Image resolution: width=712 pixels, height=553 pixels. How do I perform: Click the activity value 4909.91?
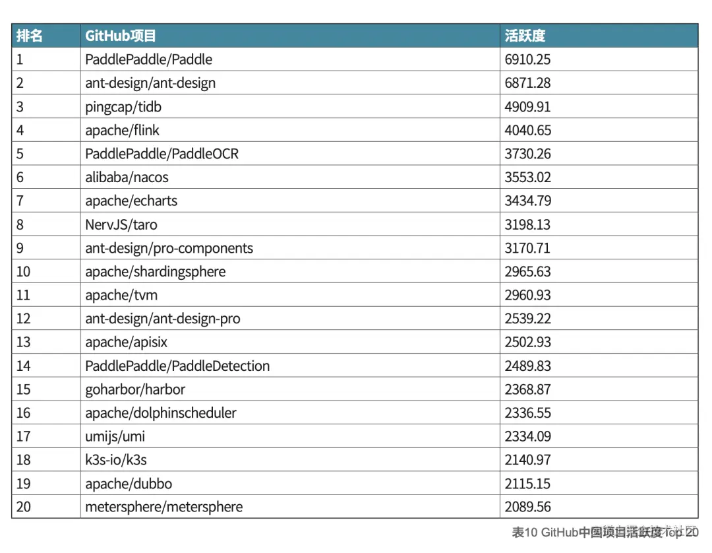527,106
